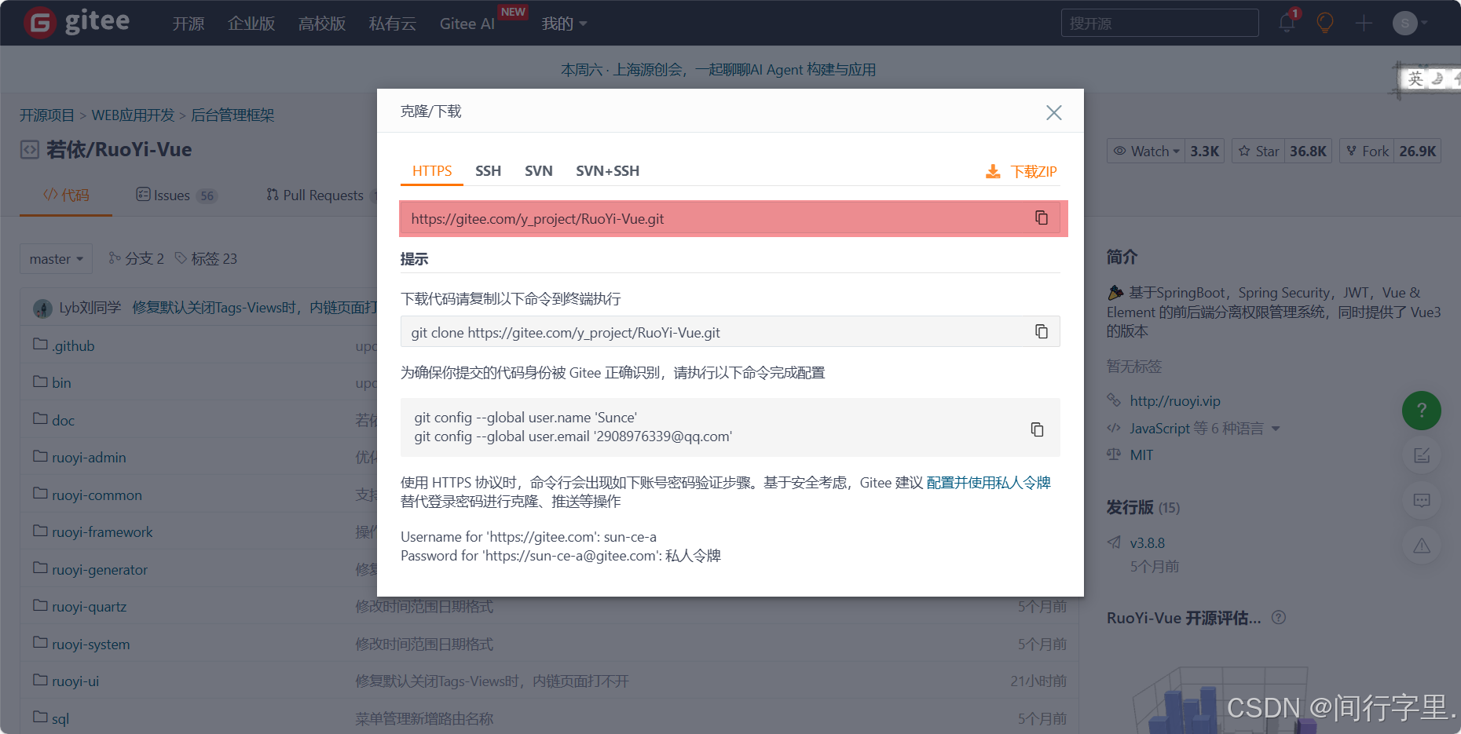The width and height of the screenshot is (1461, 734).
Task: Go to 后台管理框架 breadcrumb
Action: 233,115
